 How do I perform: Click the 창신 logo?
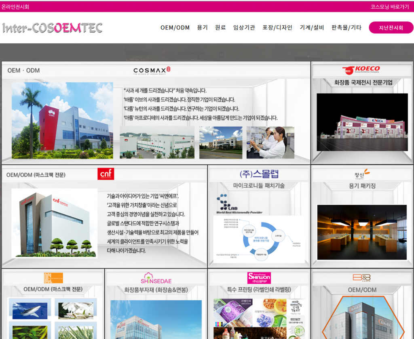tap(362, 174)
